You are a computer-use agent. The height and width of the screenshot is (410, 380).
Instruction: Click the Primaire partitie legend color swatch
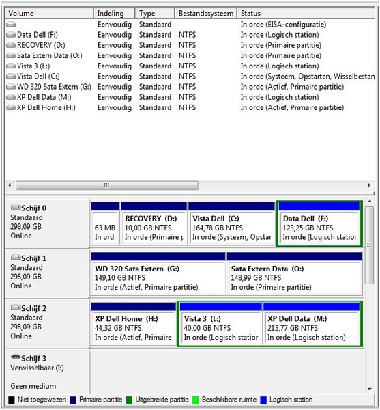point(73,400)
